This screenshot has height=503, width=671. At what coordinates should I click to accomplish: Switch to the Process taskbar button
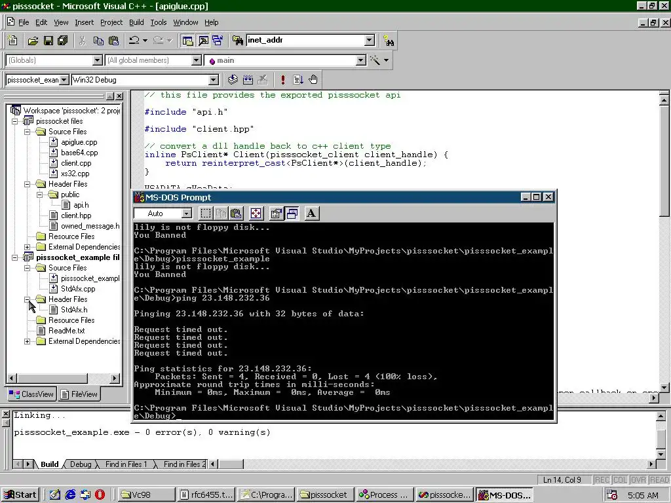tap(384, 495)
